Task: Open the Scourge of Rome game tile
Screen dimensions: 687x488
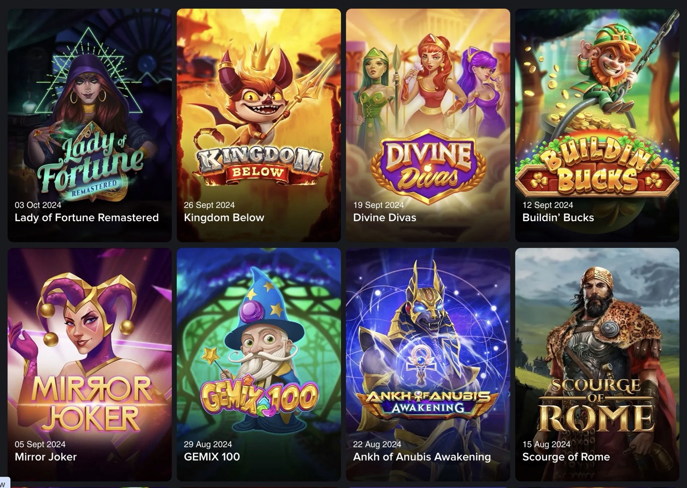Action: (597, 365)
